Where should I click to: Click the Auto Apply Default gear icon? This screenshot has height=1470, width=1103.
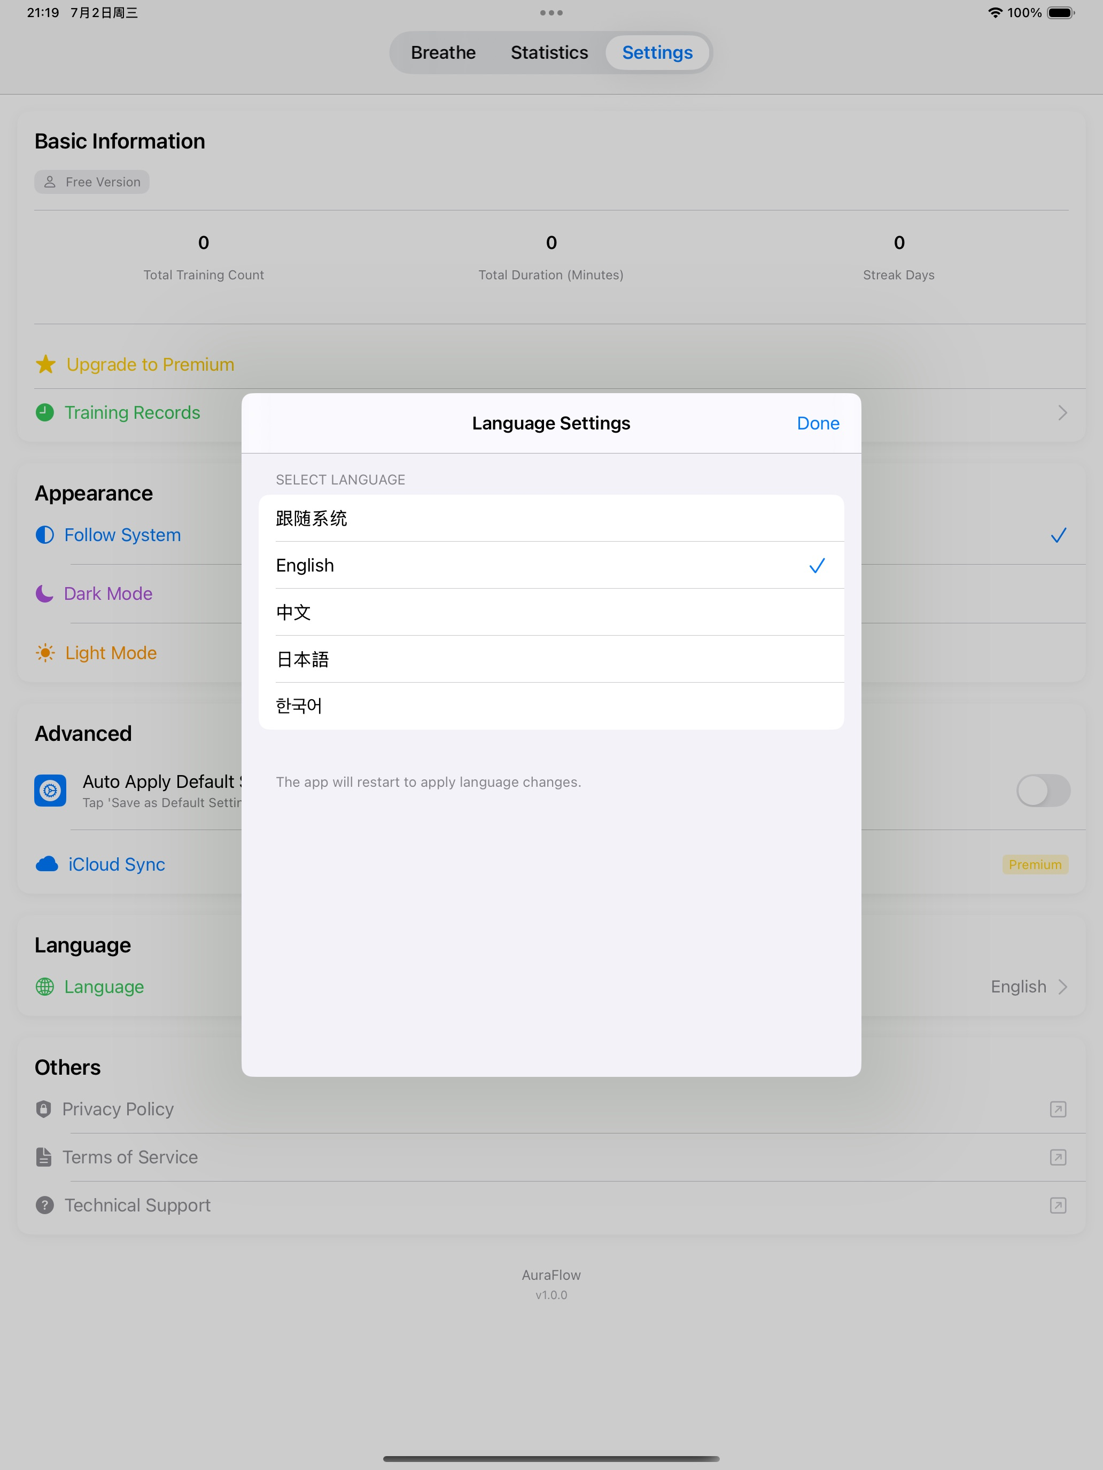pyautogui.click(x=51, y=790)
